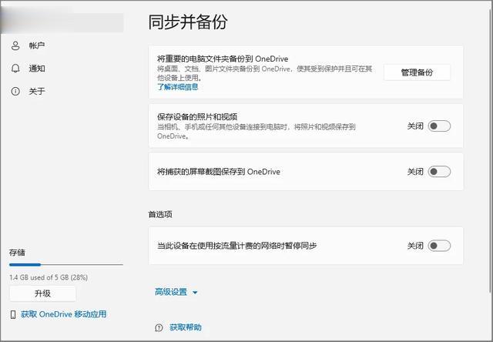Click the 高级设置 dropdown arrow
493x342 pixels.
tap(195, 293)
